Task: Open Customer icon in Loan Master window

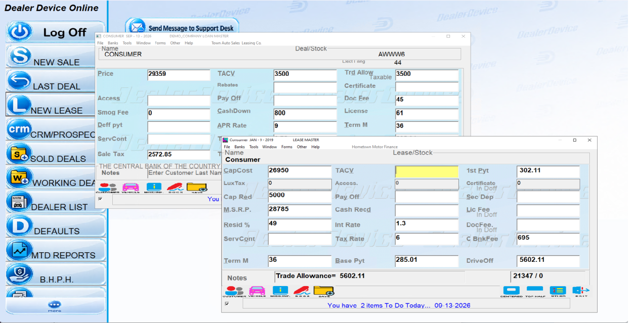Action: [107, 188]
